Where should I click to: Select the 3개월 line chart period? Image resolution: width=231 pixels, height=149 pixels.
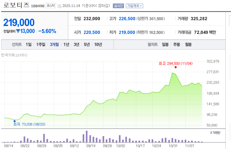(x=54, y=44)
